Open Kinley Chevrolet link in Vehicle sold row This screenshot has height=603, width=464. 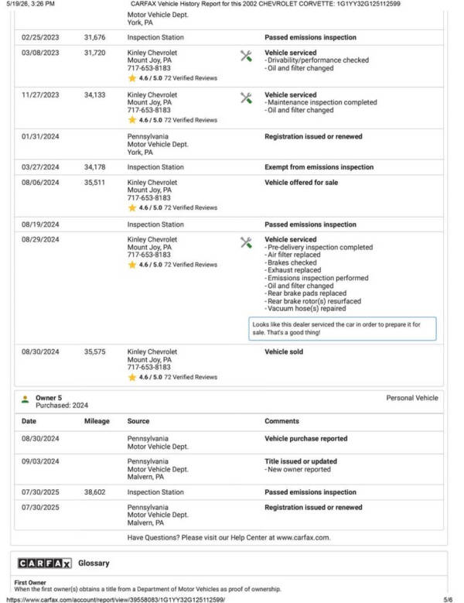pos(152,351)
